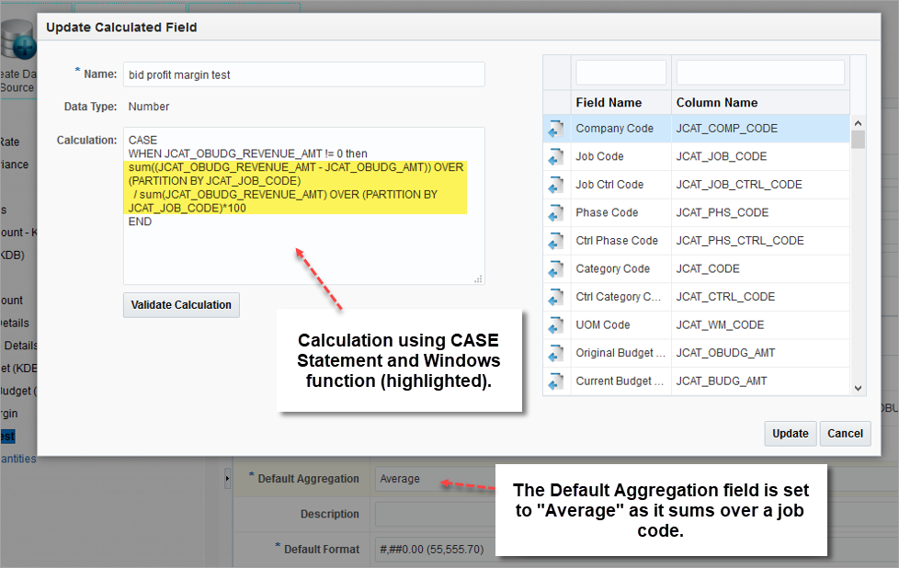Insert Phase Code field arrow icon
Screen dimensions: 899x568
pyautogui.click(x=555, y=213)
